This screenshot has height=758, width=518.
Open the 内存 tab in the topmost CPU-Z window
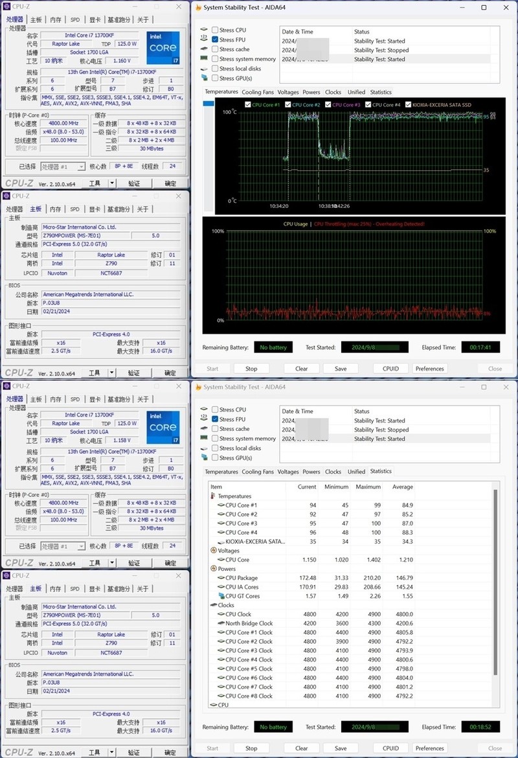click(x=56, y=19)
